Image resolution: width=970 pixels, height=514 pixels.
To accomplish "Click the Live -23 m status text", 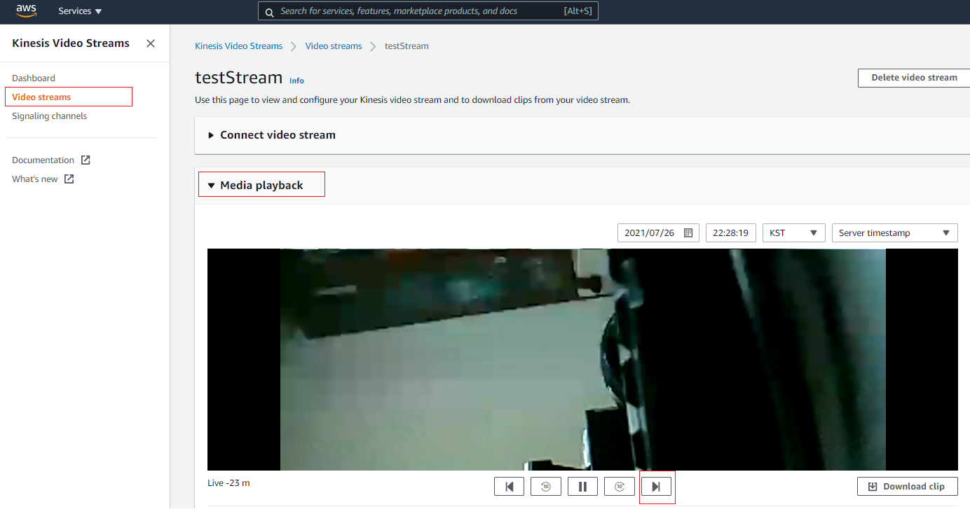I will pyautogui.click(x=229, y=483).
